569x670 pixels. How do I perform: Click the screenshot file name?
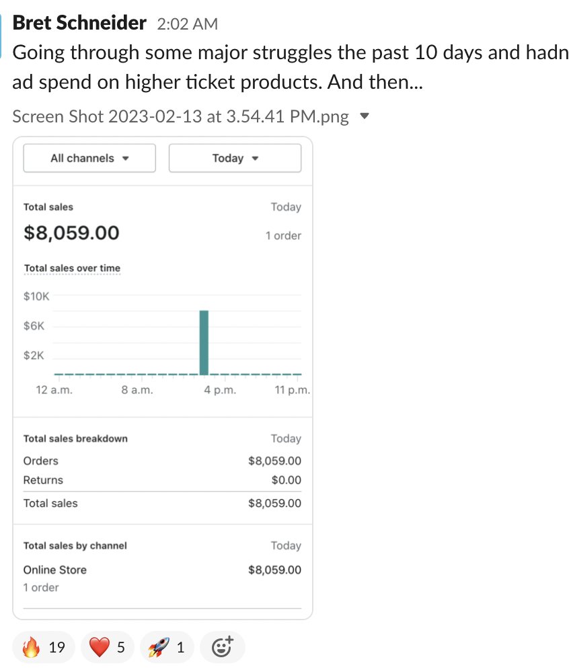click(180, 116)
